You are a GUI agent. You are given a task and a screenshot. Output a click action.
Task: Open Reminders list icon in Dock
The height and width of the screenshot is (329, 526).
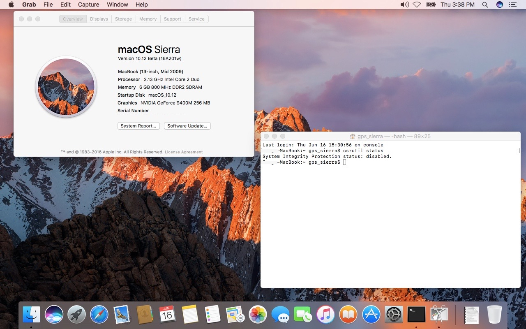tap(212, 315)
